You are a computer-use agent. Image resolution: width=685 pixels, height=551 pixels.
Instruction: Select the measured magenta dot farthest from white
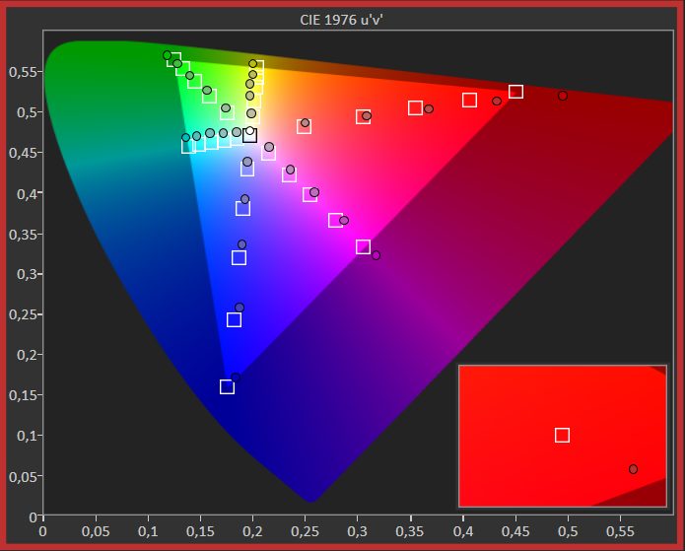[x=376, y=255]
